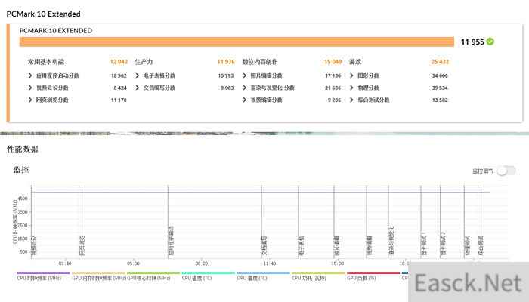Image resolution: width=529 pixels, height=302 pixels.
Task: Select the 渲染与视觉化 marker in the chart
Action: tap(391, 241)
